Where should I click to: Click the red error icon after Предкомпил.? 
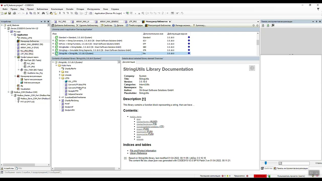[247, 176]
